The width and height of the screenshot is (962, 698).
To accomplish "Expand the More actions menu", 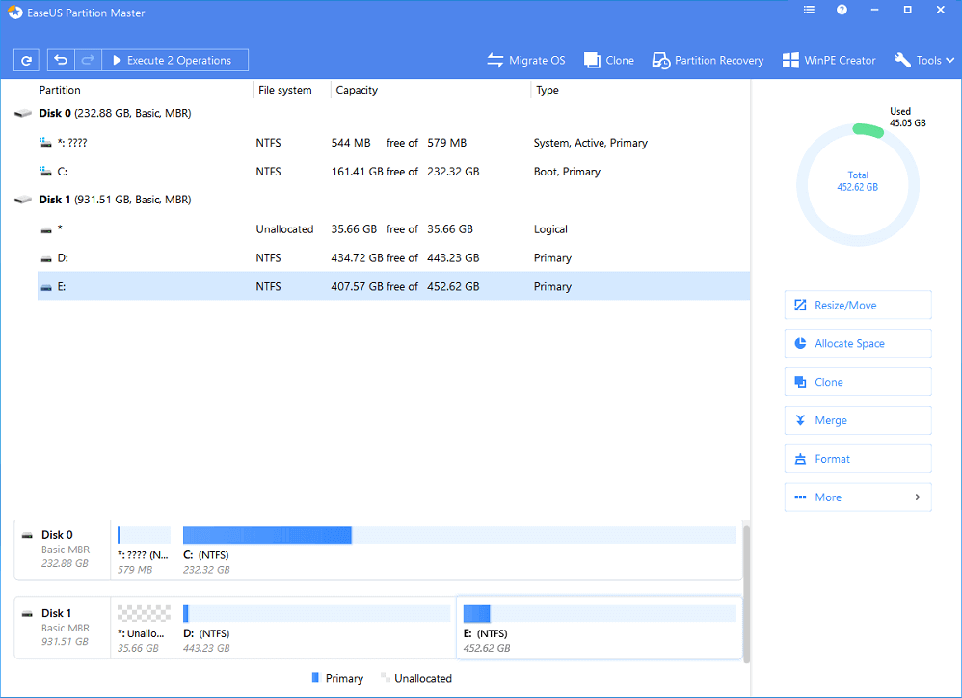I will coord(858,497).
